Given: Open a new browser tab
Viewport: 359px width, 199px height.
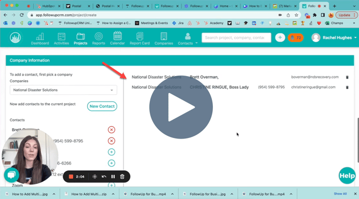Looking at the screenshot, I should tap(334, 6).
